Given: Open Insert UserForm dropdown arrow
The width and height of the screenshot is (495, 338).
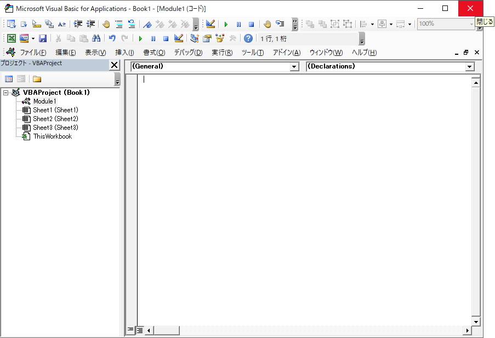Looking at the screenshot, I should (x=33, y=38).
